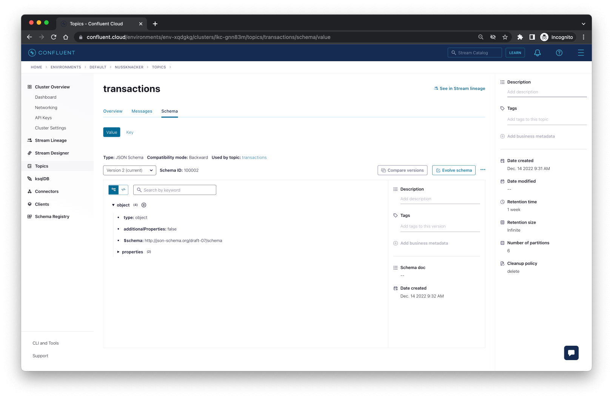Go to ENVIRONMENTS breadcrumb
Viewport: 613px width, 399px height.
coord(66,67)
